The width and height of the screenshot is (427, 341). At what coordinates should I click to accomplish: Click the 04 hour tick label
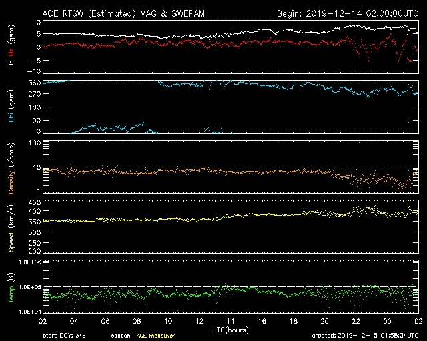coord(74,322)
